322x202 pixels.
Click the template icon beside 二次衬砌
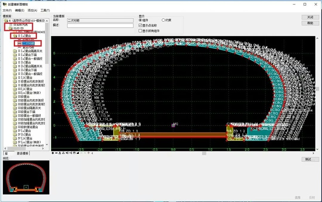pyautogui.click(x=19, y=43)
